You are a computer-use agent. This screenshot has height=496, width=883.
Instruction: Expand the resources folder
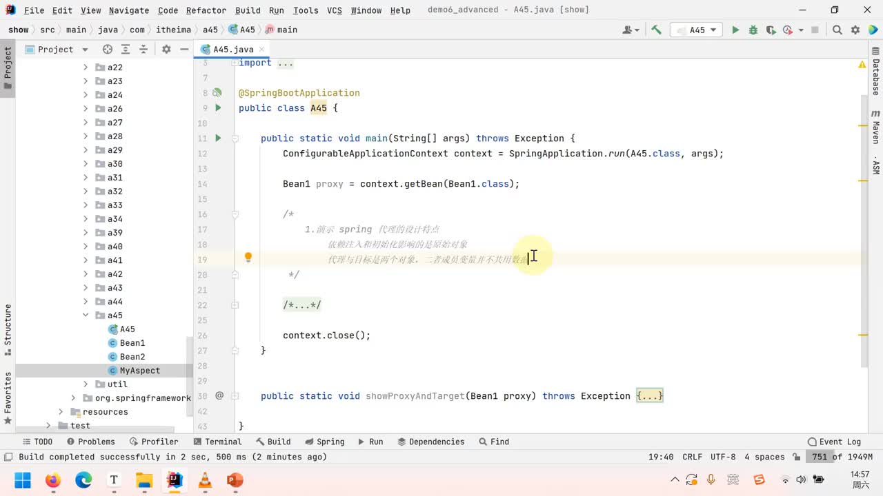[61, 411]
